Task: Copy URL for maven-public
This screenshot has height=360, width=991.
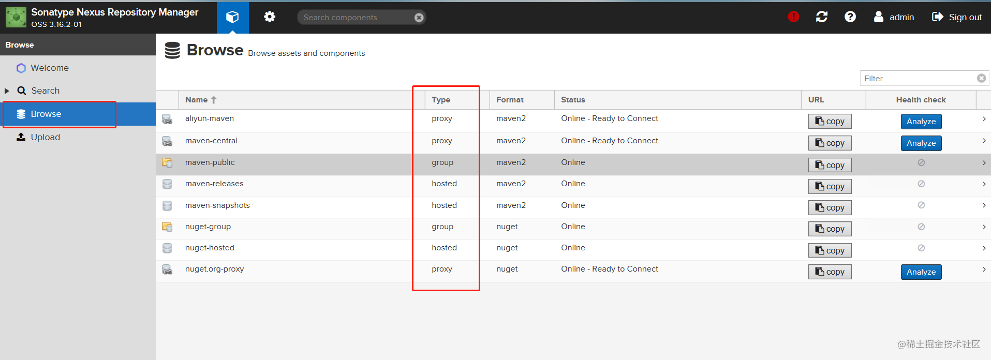Action: pos(830,165)
